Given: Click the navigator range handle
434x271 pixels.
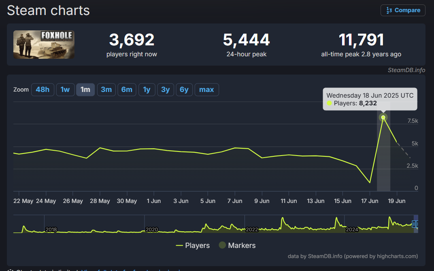Looking at the screenshot, I should click(414, 224).
